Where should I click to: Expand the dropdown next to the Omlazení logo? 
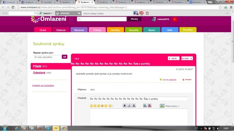coord(71,19)
